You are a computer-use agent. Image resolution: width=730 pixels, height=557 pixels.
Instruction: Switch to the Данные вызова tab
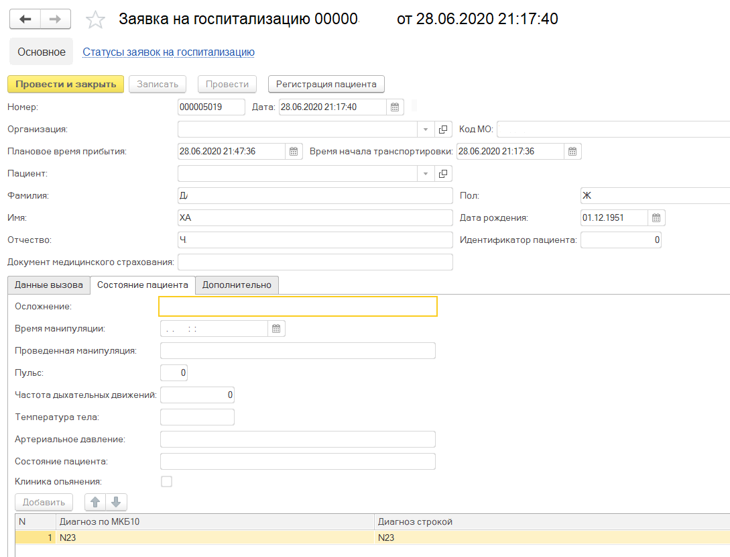tap(49, 285)
